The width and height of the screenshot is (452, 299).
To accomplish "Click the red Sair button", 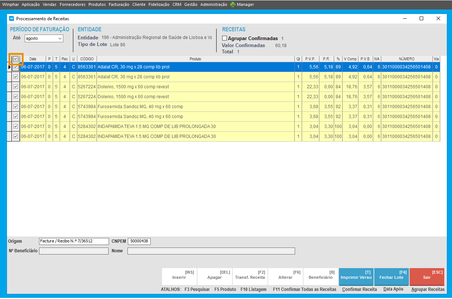I will point(427,277).
